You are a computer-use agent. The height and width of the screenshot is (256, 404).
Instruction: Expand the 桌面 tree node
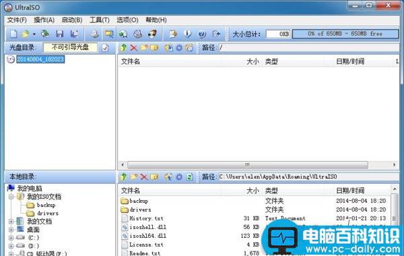coord(11,230)
